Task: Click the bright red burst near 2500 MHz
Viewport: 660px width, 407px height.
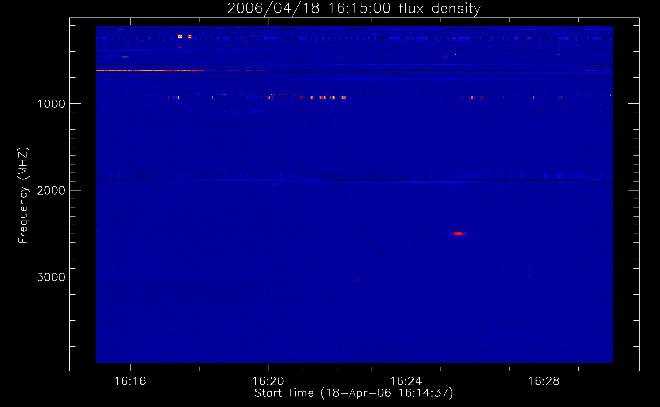Action: coord(459,234)
